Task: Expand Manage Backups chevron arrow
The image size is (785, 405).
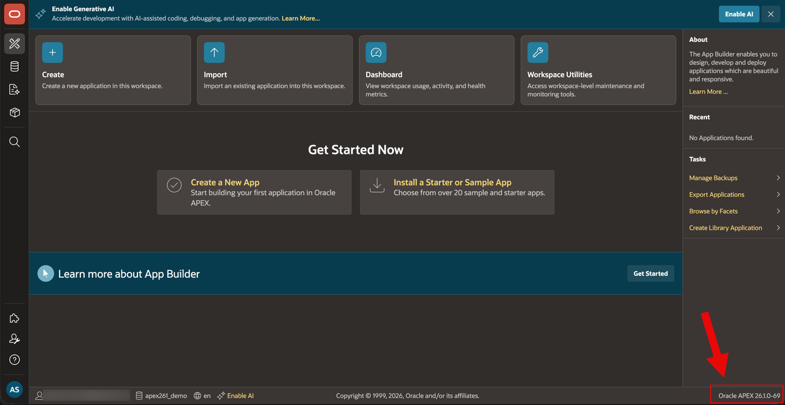Action: point(778,178)
